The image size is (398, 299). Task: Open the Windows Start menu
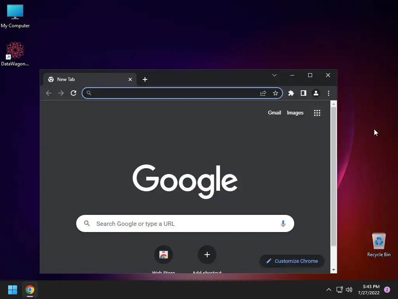(12, 290)
